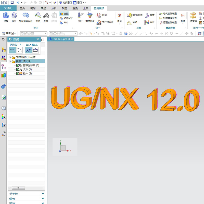Open the 建模 (Modeling) application

pyautogui.click(x=6, y=17)
